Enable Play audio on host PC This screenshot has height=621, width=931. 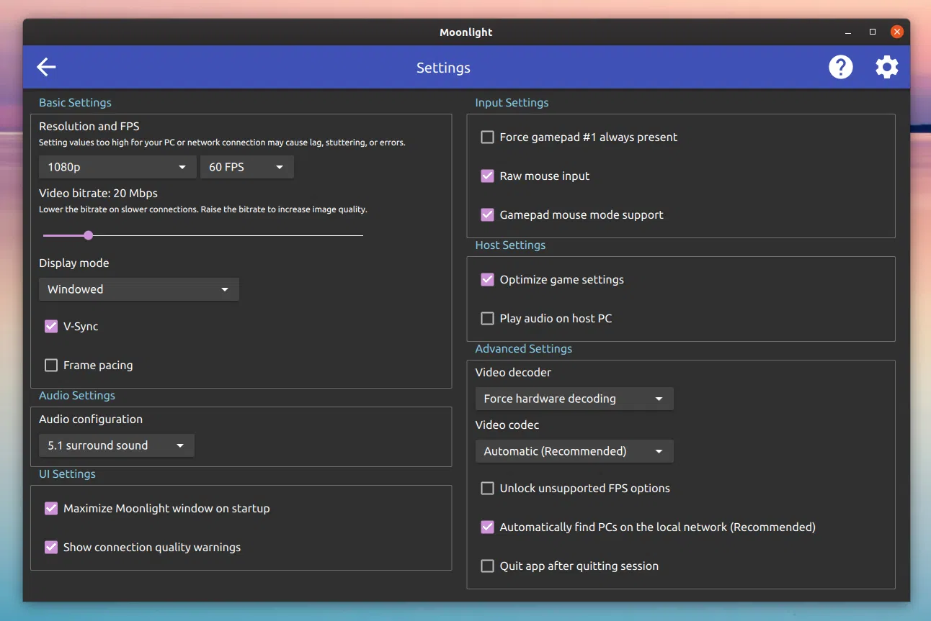tap(488, 318)
